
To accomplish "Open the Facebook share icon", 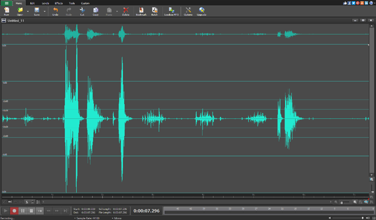I will [x=349, y=3].
